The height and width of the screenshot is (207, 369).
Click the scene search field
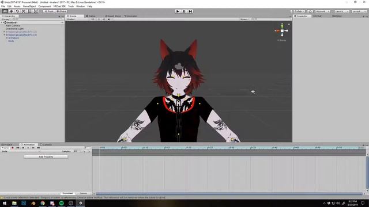pos(270,19)
